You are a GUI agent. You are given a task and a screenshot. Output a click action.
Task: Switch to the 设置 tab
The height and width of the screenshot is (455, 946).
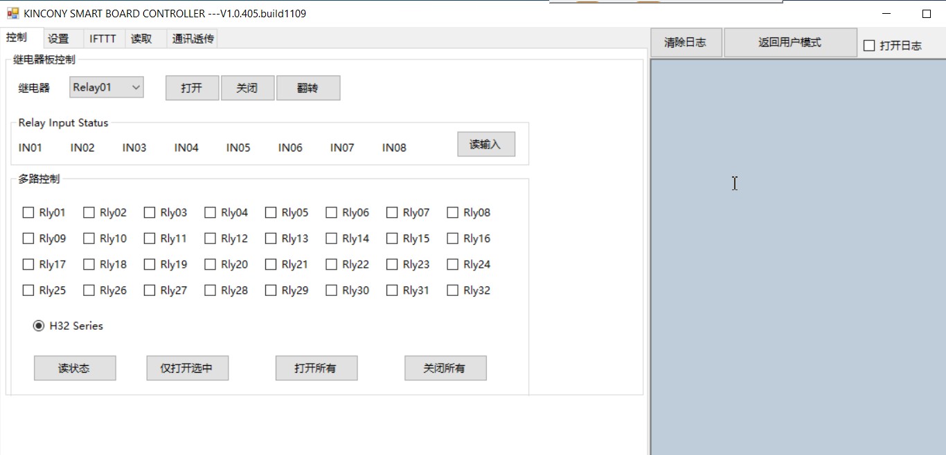click(58, 39)
